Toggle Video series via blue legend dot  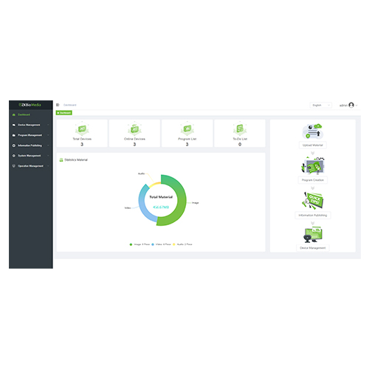point(153,244)
